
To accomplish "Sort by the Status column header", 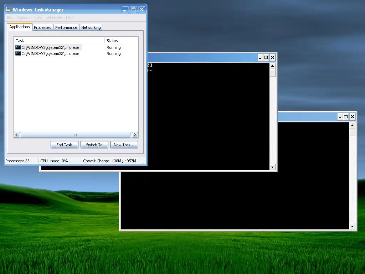I will pyautogui.click(x=122, y=41).
